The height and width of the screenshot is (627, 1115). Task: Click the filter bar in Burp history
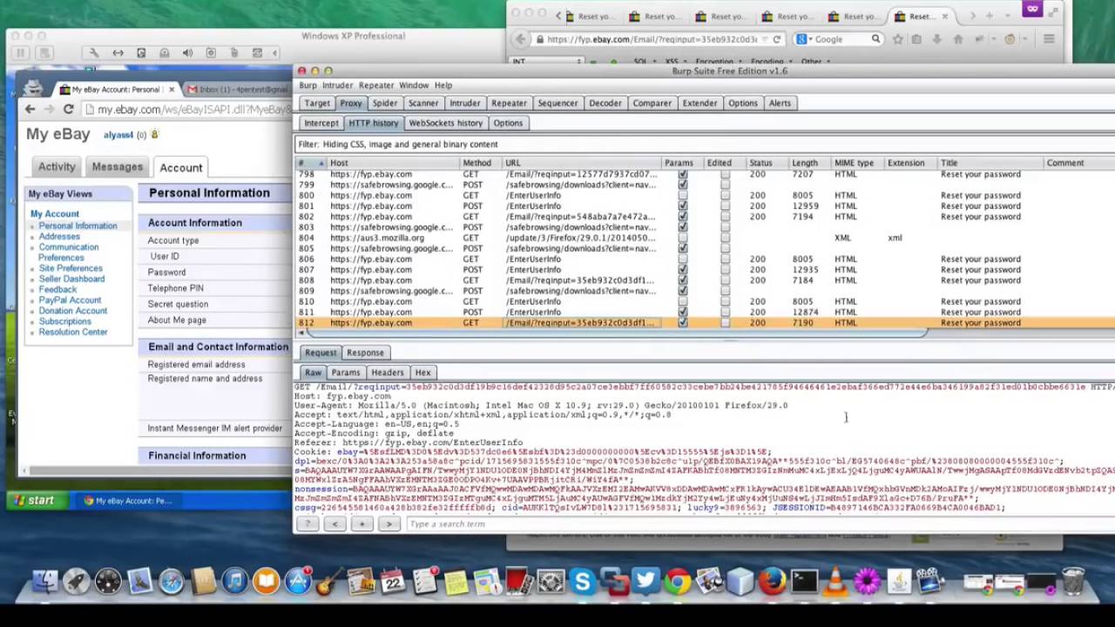(704, 145)
